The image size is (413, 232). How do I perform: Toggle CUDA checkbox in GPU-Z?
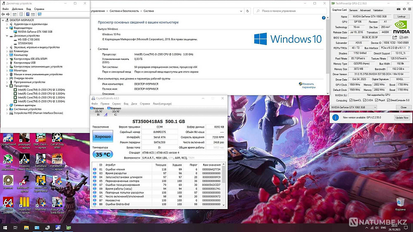click(x=365, y=100)
